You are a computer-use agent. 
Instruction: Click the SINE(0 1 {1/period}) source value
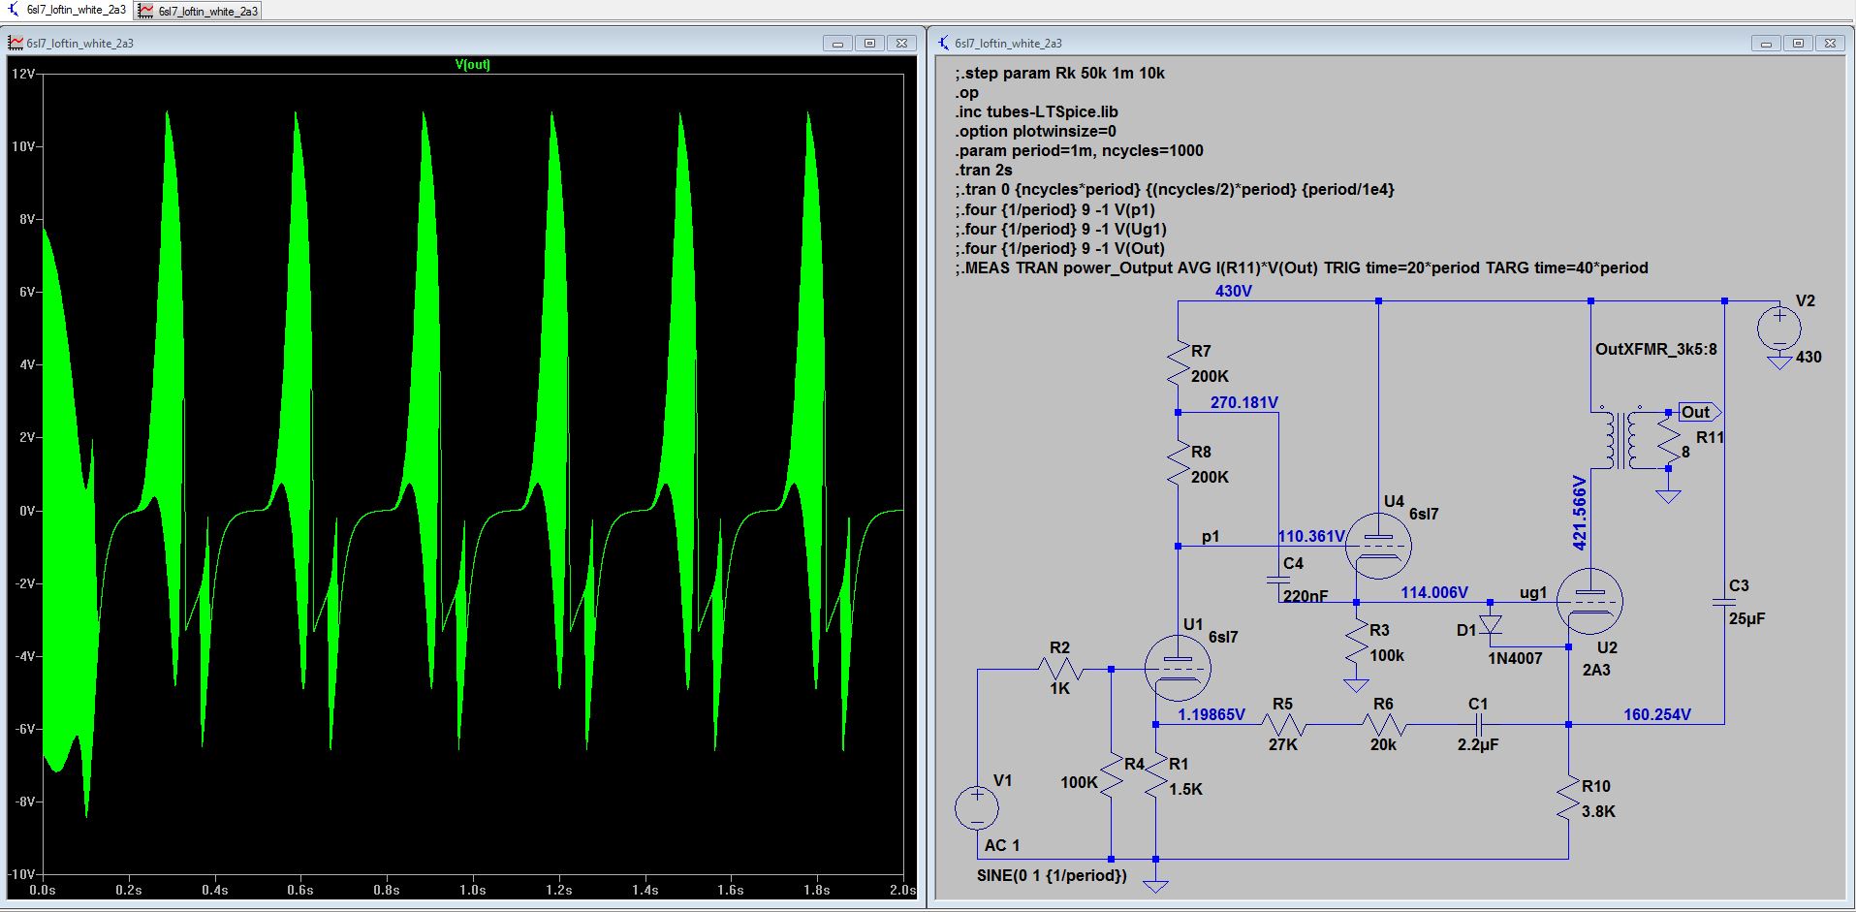pyautogui.click(x=1052, y=875)
